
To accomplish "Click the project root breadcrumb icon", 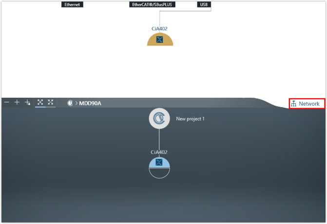I will point(70,103).
